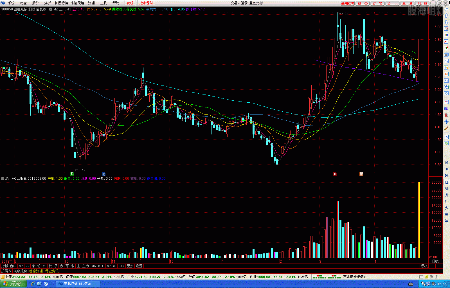Click the F5 switch icon in sidebar
This screenshot has width=450, height=288.
click(446, 137)
